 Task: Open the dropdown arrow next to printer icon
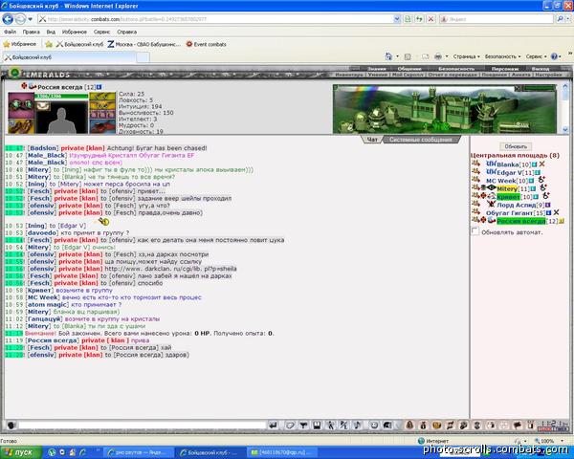[x=447, y=56]
